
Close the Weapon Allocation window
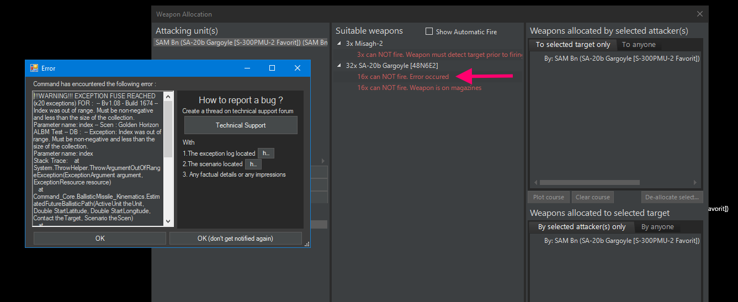(700, 14)
